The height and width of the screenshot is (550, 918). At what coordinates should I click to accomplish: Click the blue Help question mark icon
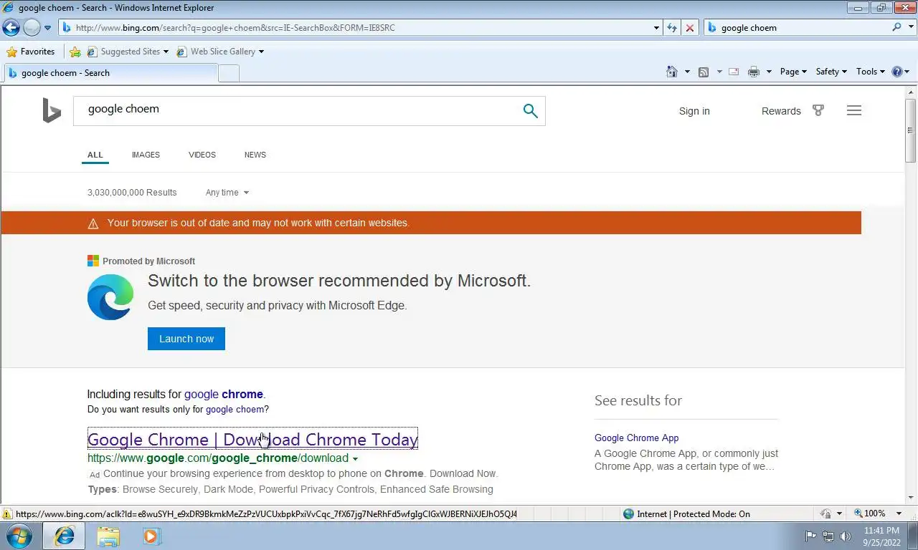(896, 72)
